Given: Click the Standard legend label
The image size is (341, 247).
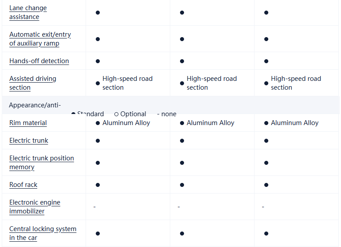Looking at the screenshot, I should pyautogui.click(x=90, y=114).
